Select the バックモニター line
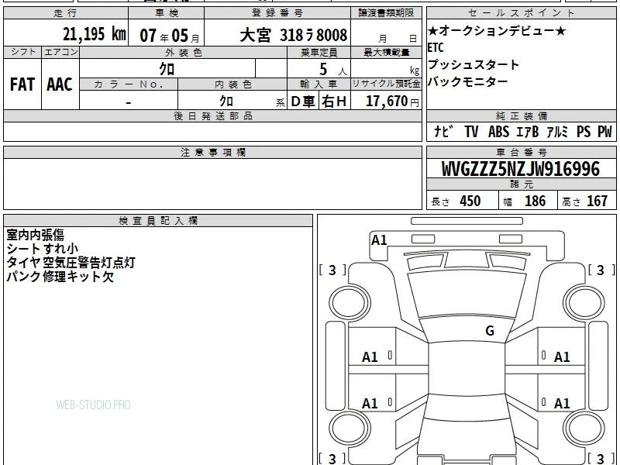The width and height of the screenshot is (620, 465). 468,81
